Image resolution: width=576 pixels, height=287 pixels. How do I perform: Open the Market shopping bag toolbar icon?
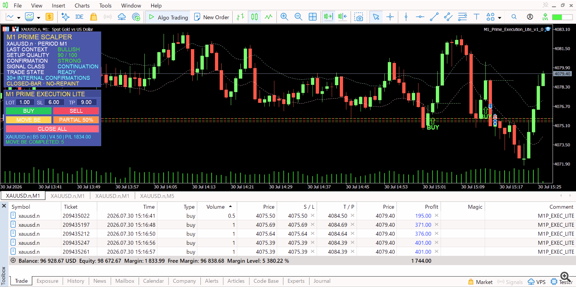pos(93,17)
